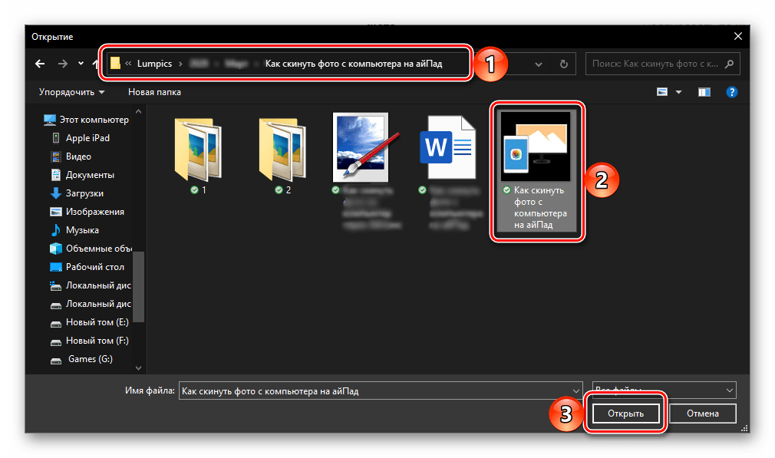Click Новая папка in the toolbar

[x=154, y=92]
